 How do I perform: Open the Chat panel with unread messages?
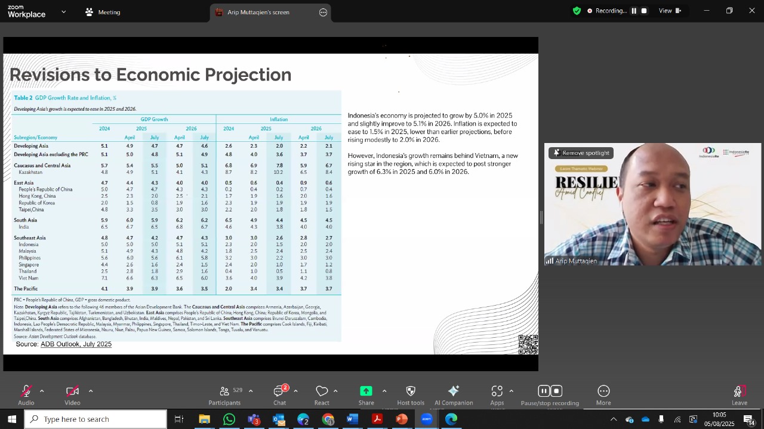point(279,396)
